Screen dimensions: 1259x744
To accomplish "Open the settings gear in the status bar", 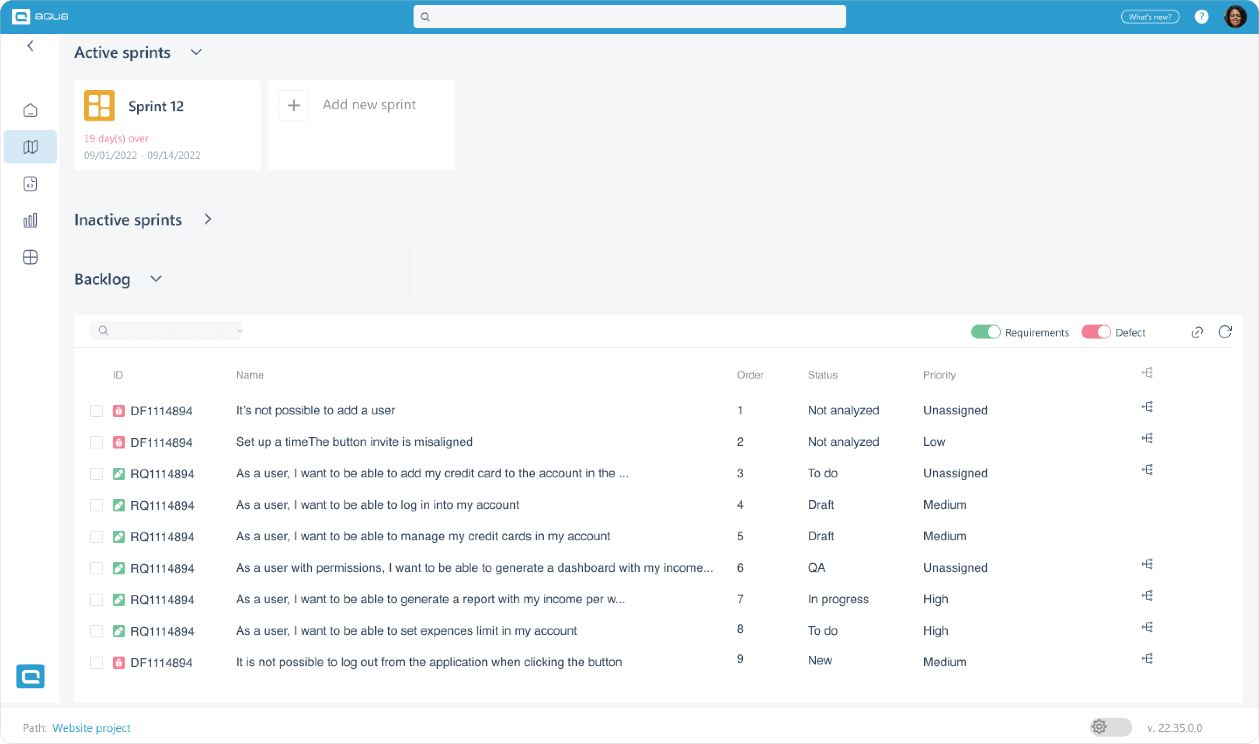I will (x=1099, y=727).
